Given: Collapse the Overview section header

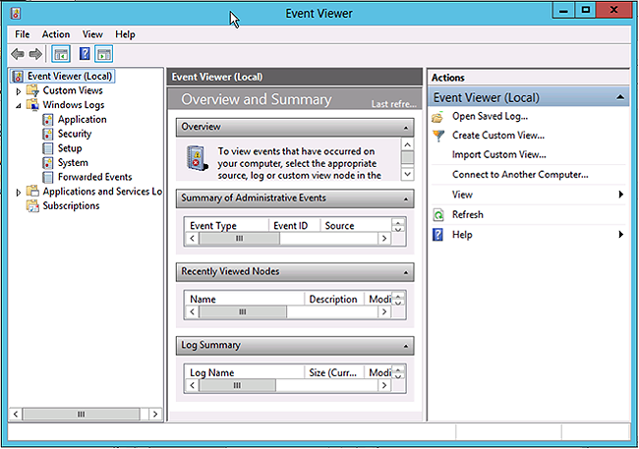Looking at the screenshot, I should pos(407,127).
